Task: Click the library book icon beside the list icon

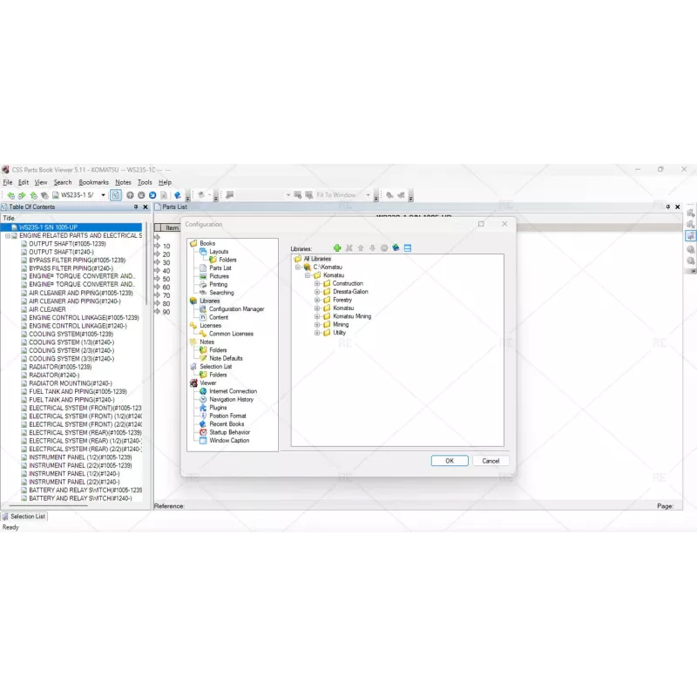Action: [x=396, y=248]
